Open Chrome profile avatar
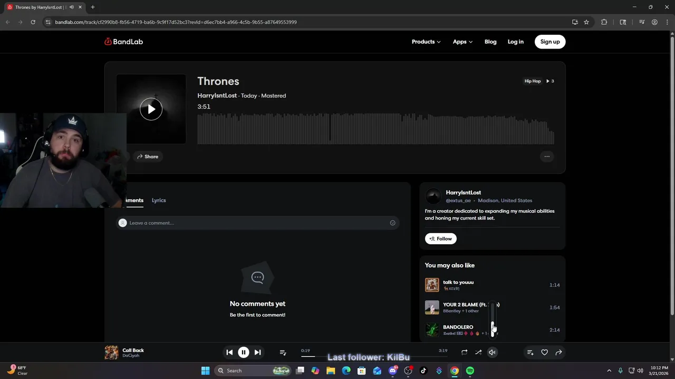Image resolution: width=675 pixels, height=379 pixels. 654,22
